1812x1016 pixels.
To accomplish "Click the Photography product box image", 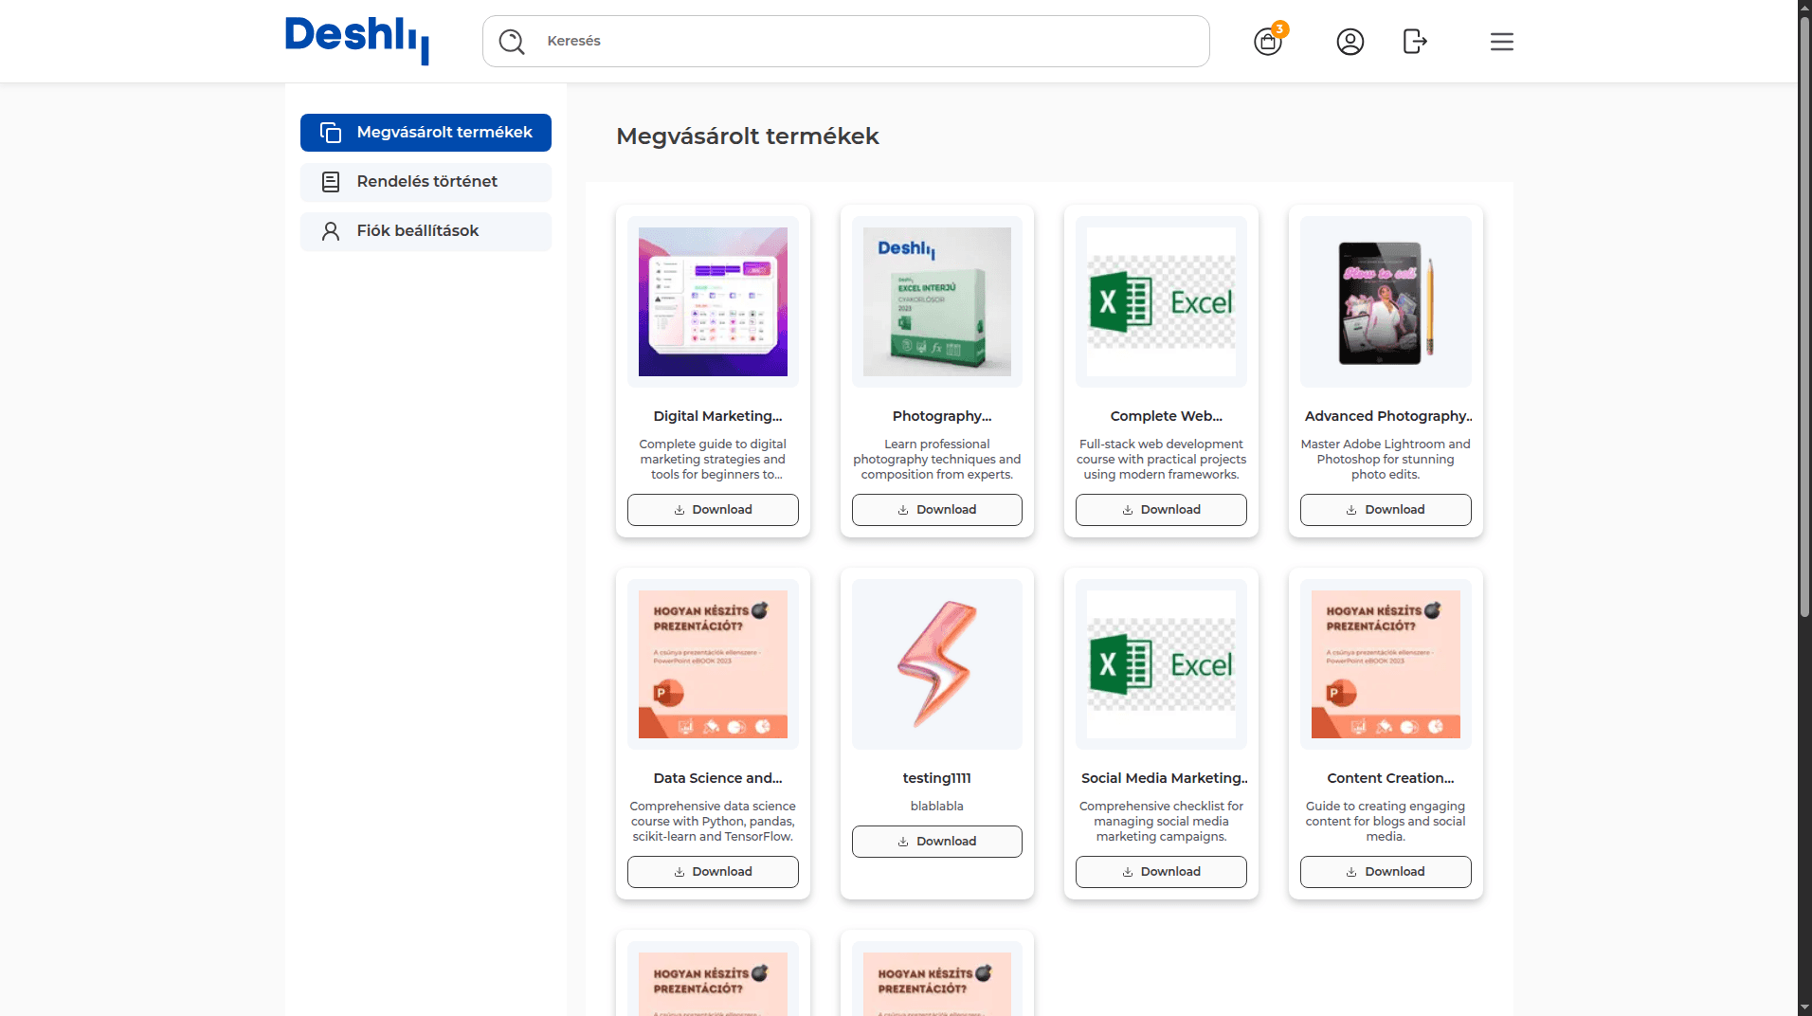I will pos(936,302).
